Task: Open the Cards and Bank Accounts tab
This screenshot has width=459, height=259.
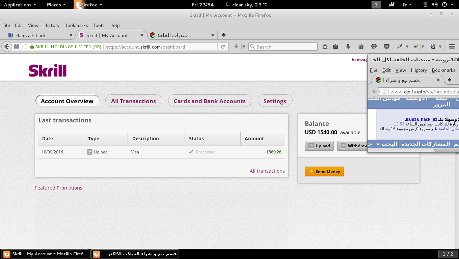Action: click(x=210, y=101)
